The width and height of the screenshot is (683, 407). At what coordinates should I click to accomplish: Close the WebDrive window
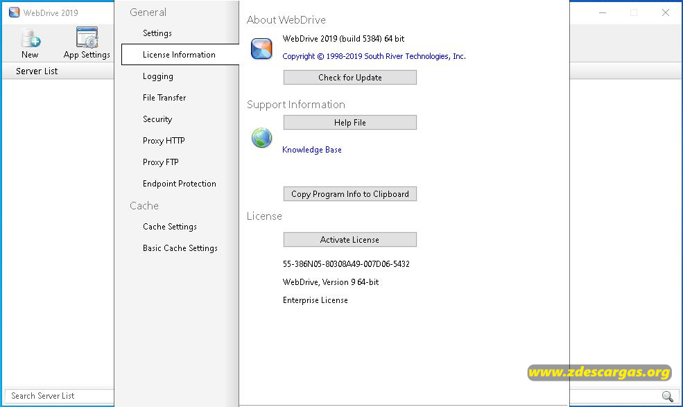[x=665, y=12]
